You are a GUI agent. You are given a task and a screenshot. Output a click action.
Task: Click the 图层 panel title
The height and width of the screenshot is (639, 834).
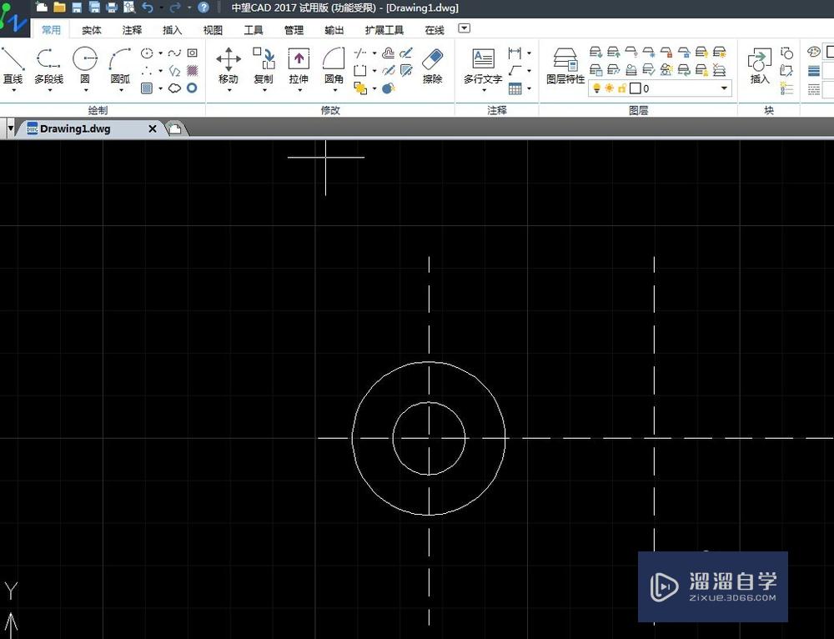638,110
